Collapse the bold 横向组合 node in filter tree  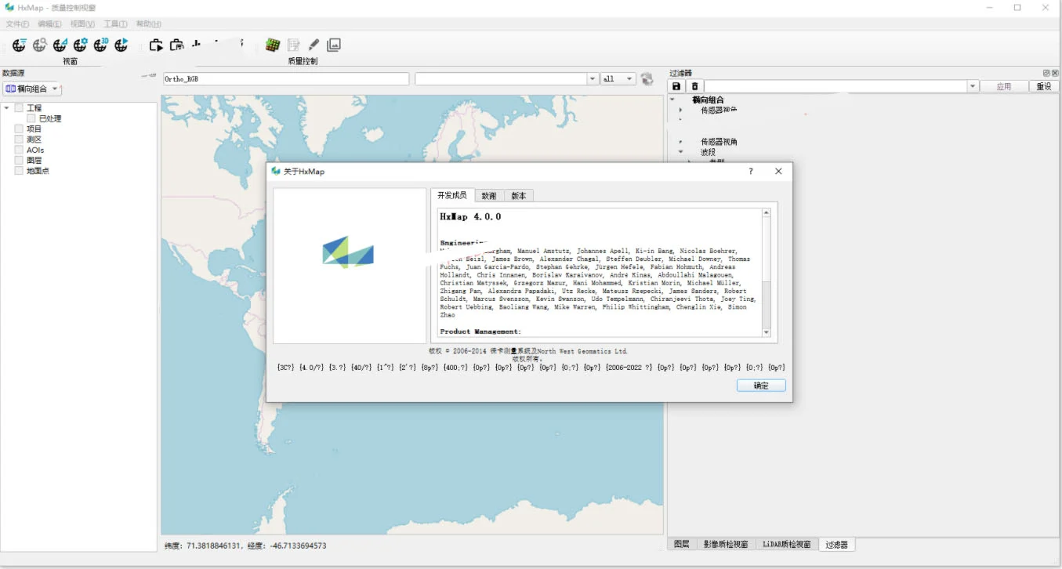672,100
